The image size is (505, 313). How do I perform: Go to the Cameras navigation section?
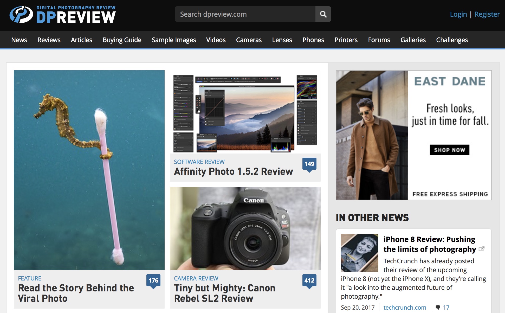[249, 40]
